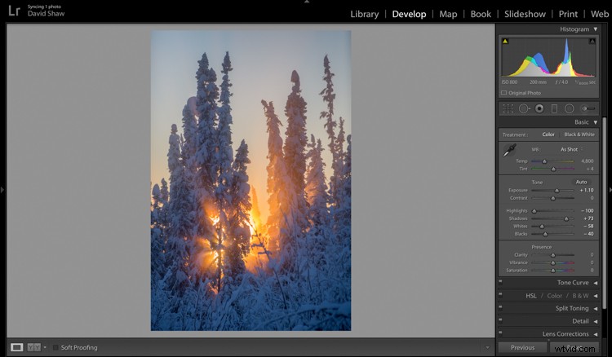612x357 pixels.
Task: Select Color tab in HSL panel header
Action: (554, 296)
